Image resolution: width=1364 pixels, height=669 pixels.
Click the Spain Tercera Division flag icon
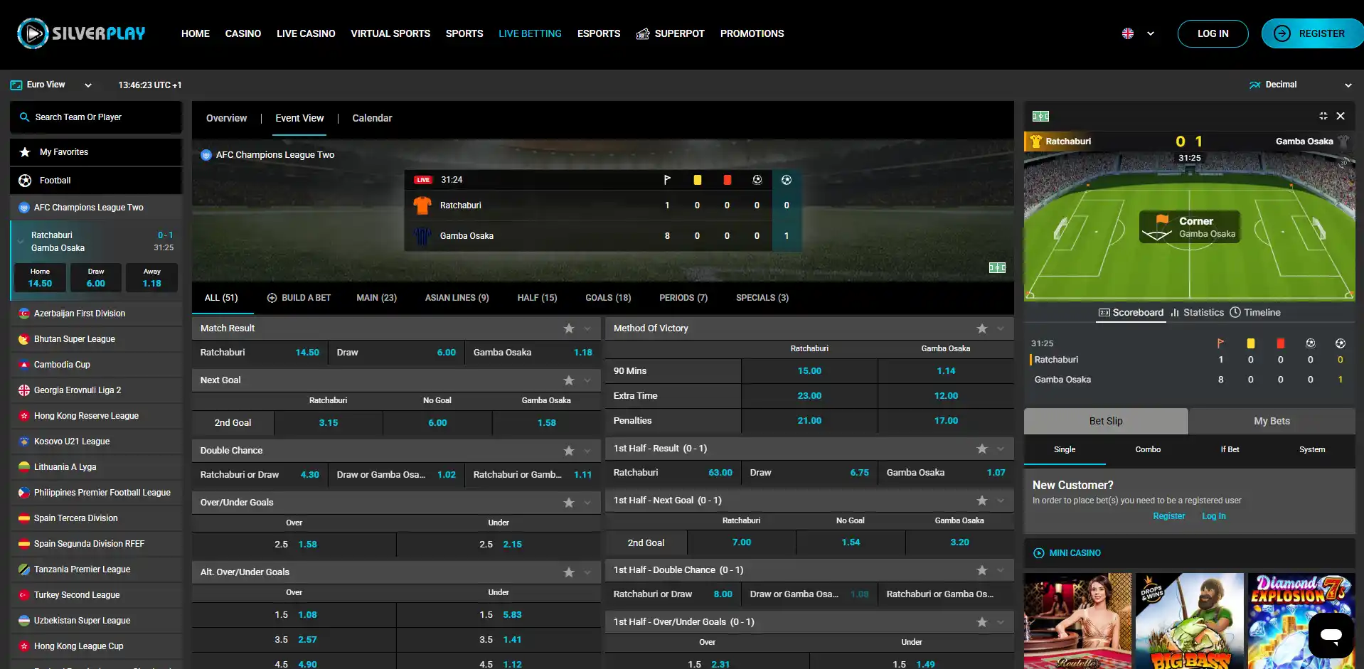[x=24, y=518]
